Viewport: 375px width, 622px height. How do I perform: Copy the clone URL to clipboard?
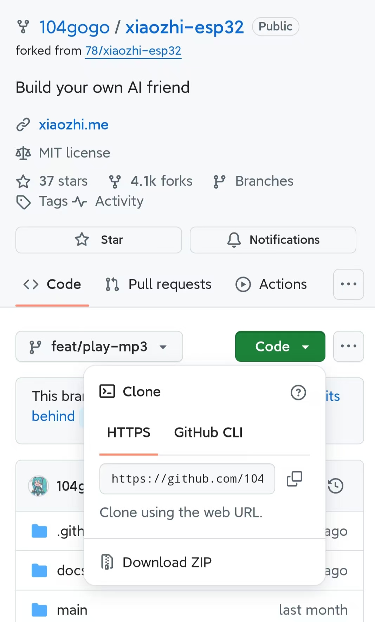tap(294, 479)
